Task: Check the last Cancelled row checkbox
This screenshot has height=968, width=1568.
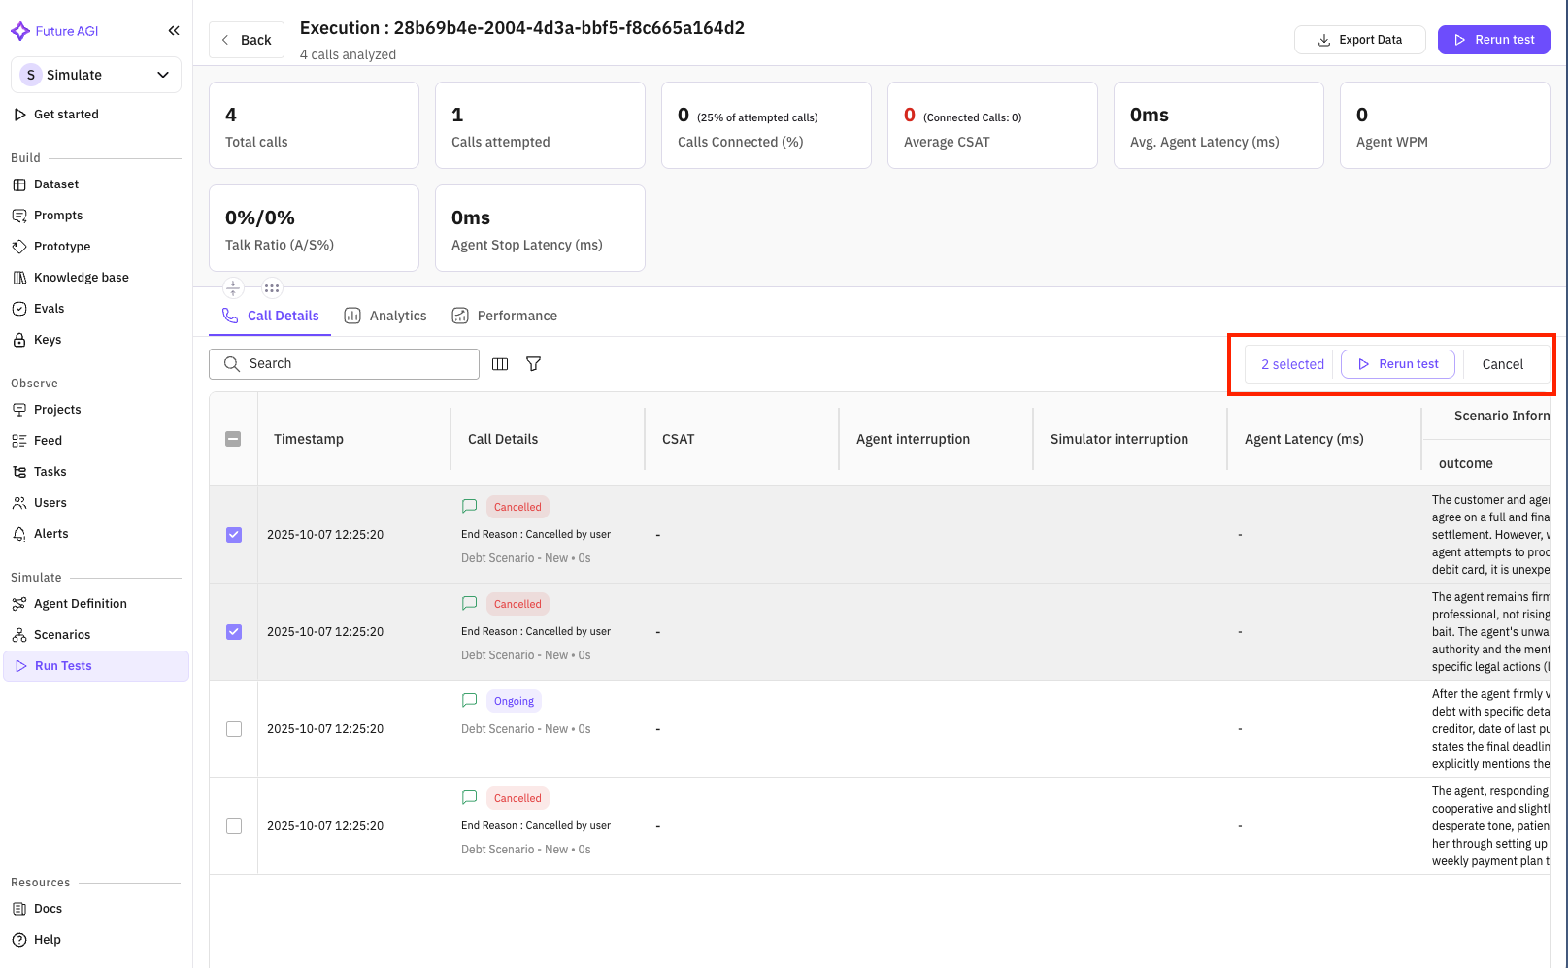Action: 234,826
